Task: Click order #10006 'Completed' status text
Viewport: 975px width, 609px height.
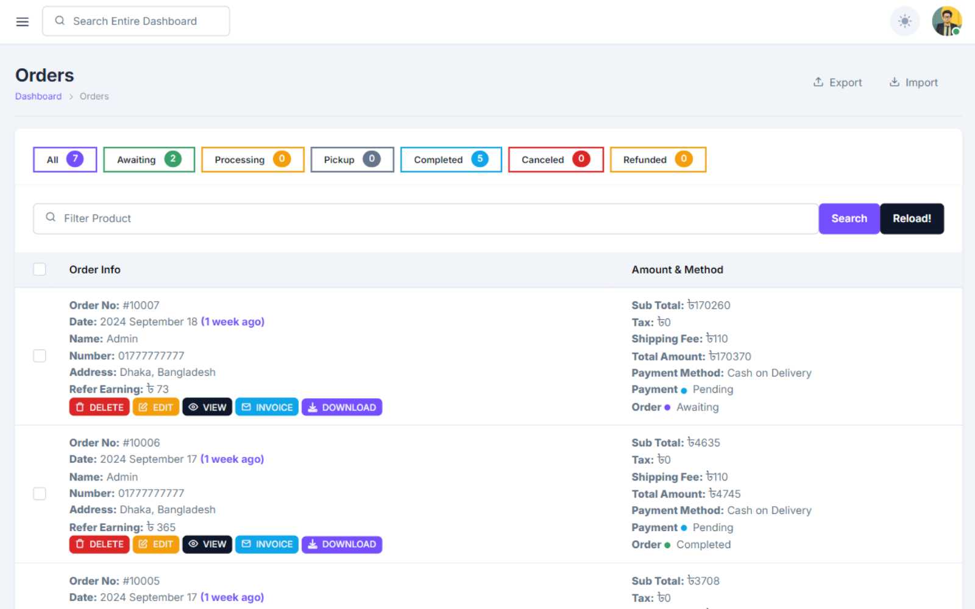Action: (x=703, y=544)
